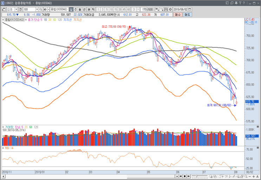The image size is (261, 180).
Task: Search for an index with the magnifier icon
Action: click(41, 9)
